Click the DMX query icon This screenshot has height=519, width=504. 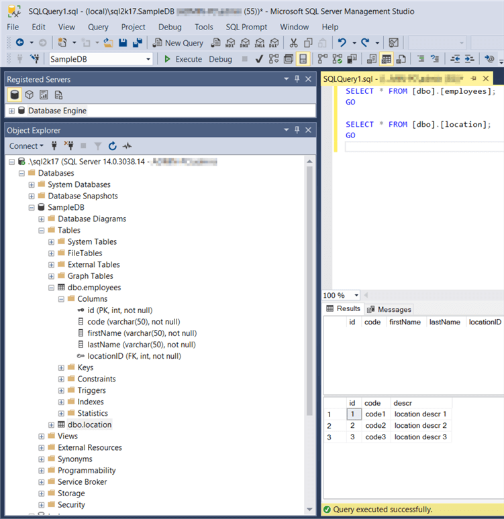click(x=245, y=43)
